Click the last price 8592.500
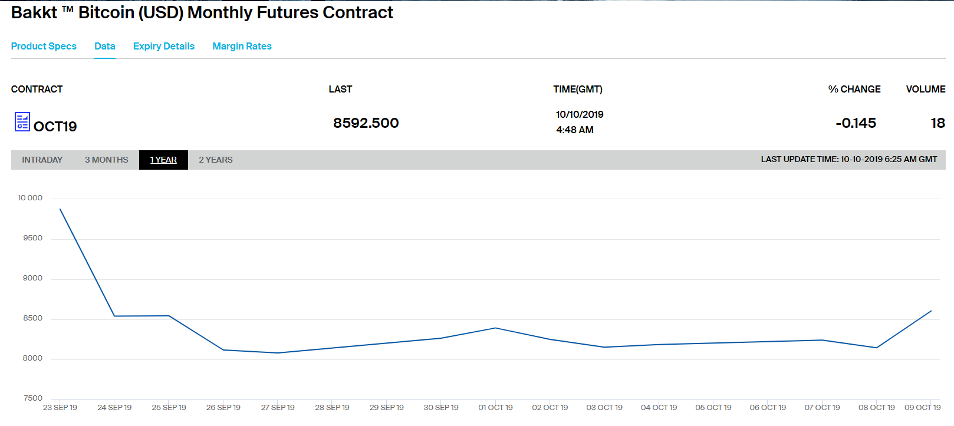 pyautogui.click(x=366, y=123)
